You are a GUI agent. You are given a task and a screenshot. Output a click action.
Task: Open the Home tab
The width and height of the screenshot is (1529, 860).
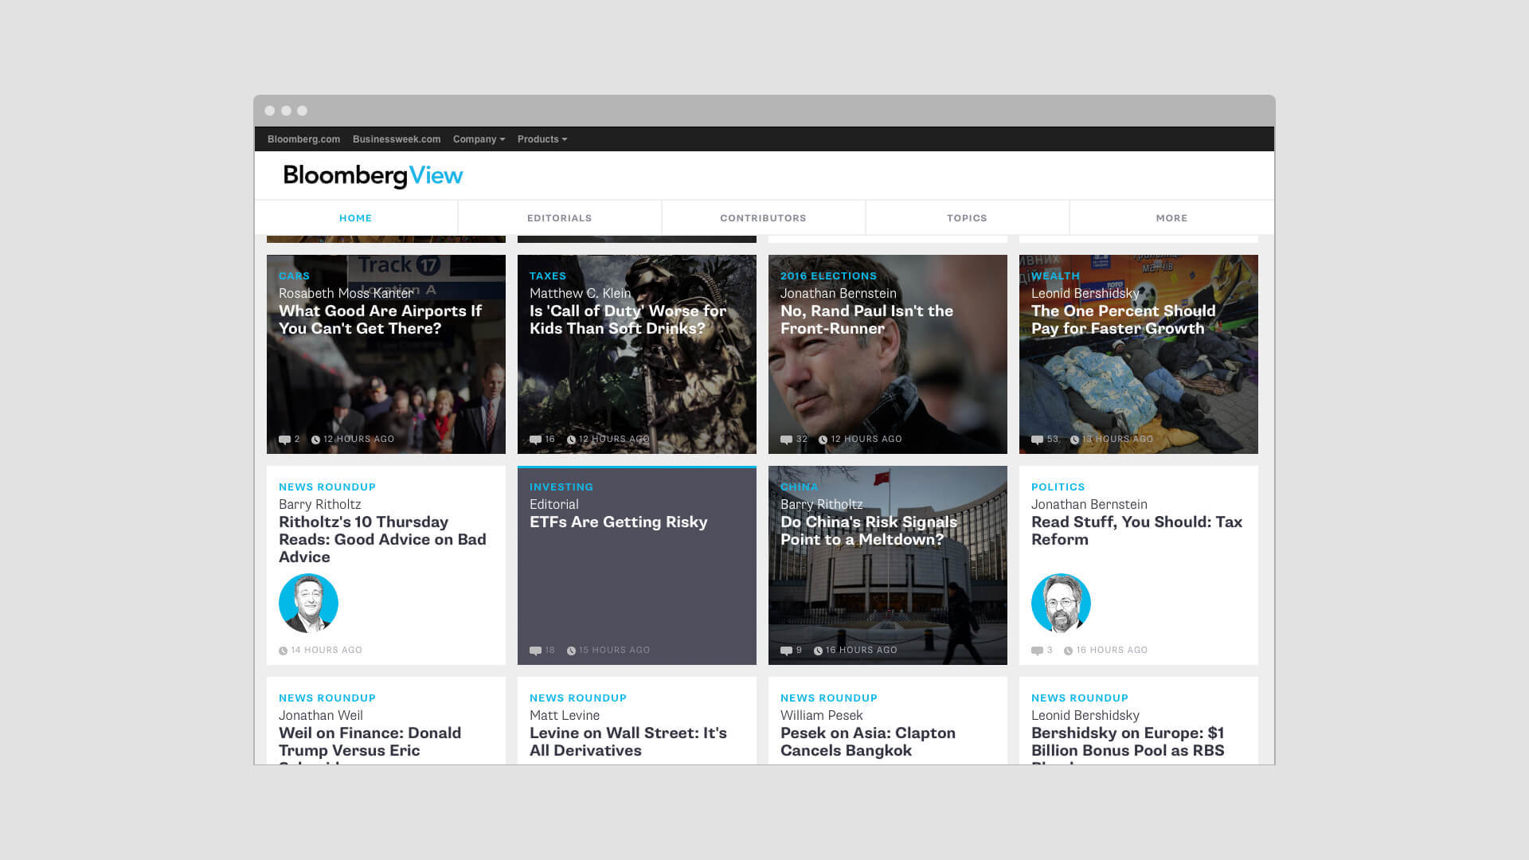tap(356, 217)
